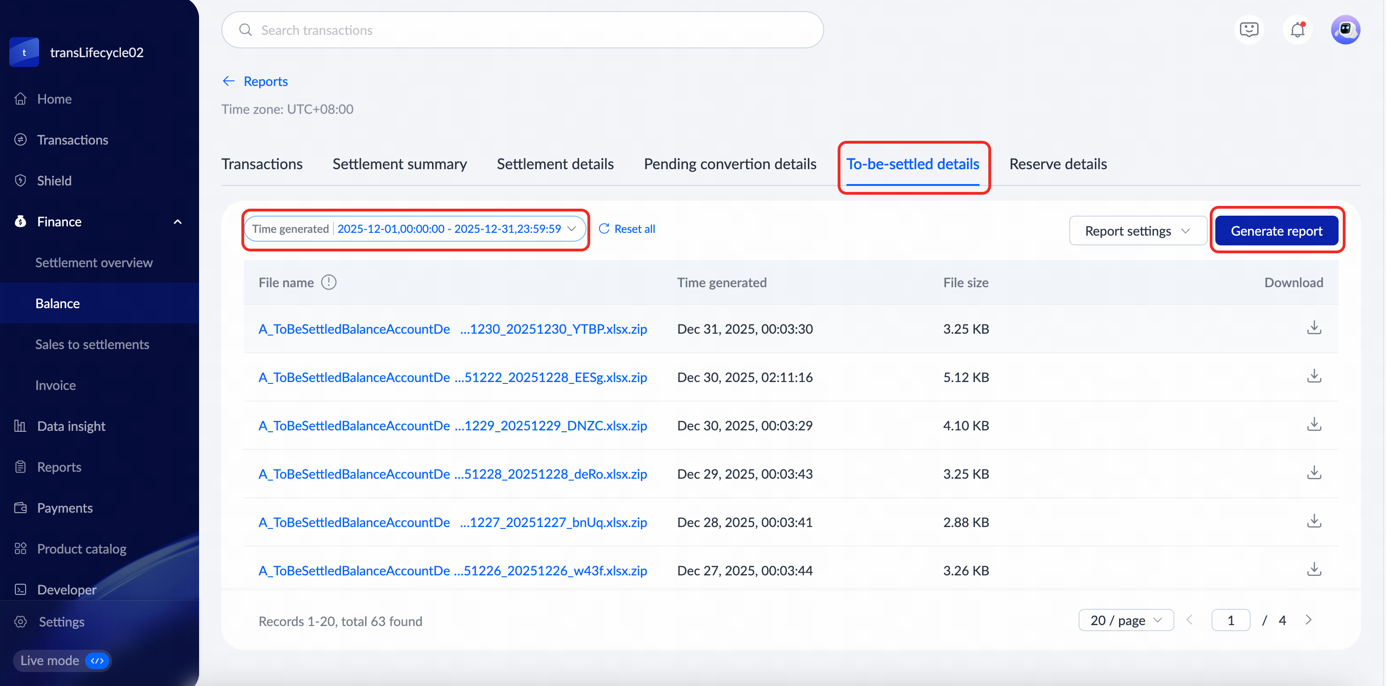Click File name info icon
Image resolution: width=1386 pixels, height=686 pixels.
pyautogui.click(x=328, y=282)
